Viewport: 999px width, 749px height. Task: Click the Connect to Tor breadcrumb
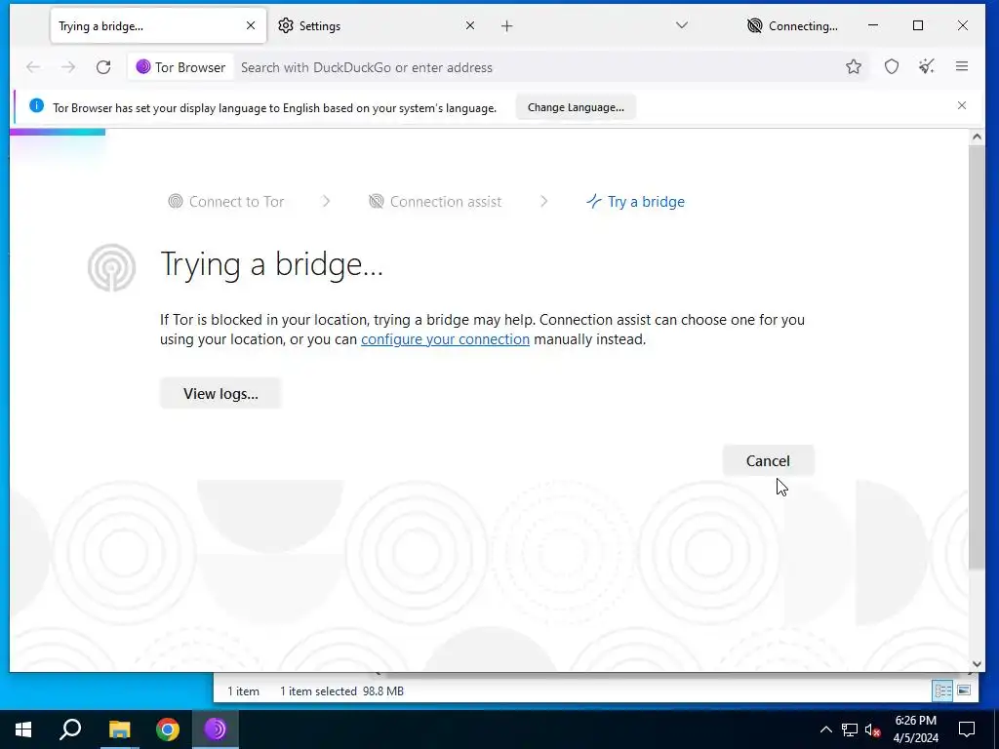coord(226,201)
